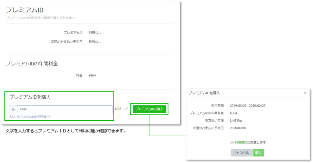Click the ¥864 fee value on the main page
Viewport: 313px width, 163px height.
[x=93, y=75]
